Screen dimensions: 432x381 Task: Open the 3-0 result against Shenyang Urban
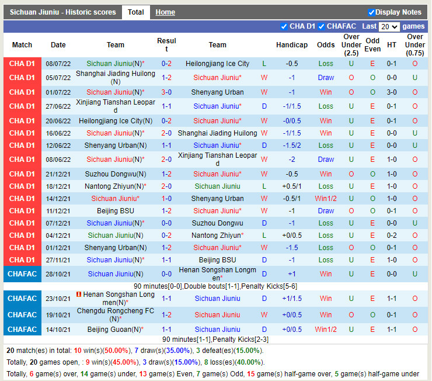(x=166, y=92)
